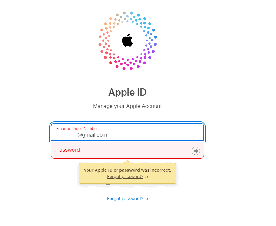Click the yellow tooltip's pointer tip

click(127, 162)
